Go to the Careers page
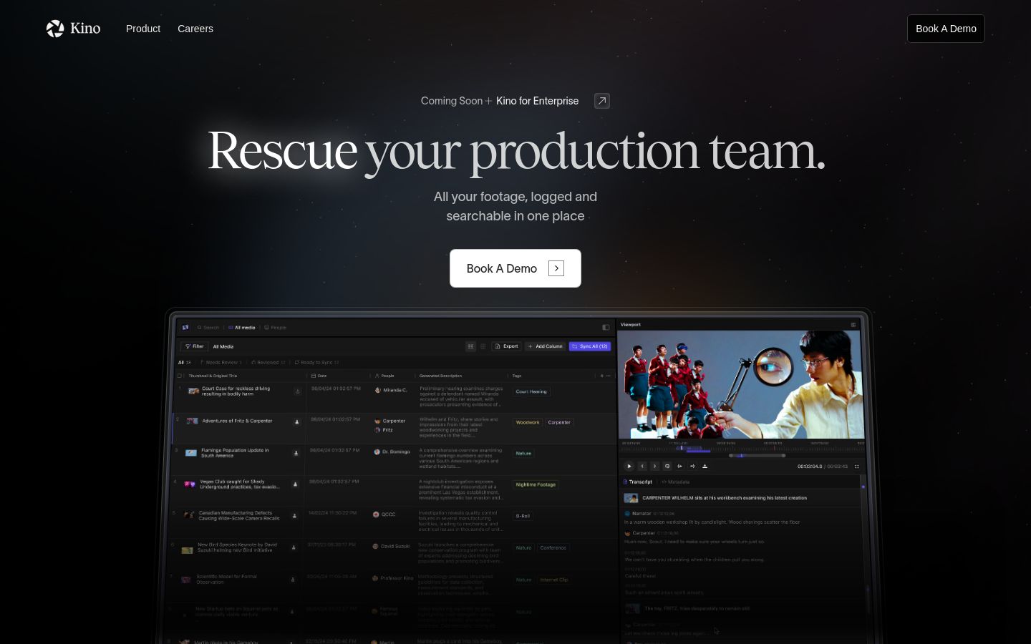Image resolution: width=1031 pixels, height=644 pixels. click(195, 29)
